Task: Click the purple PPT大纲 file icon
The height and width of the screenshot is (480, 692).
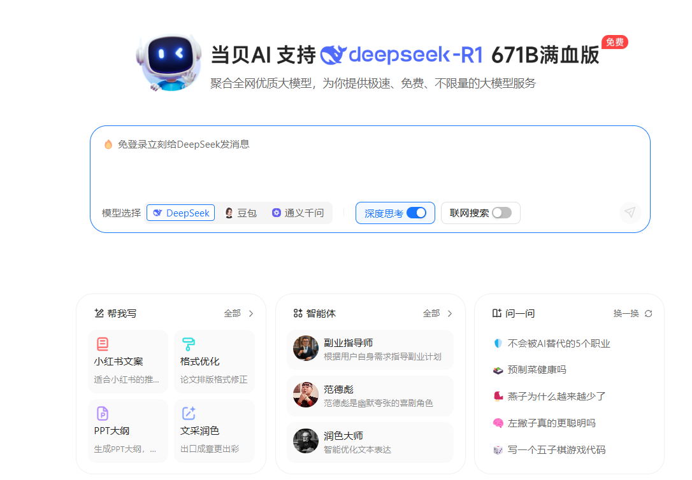Action: pos(103,413)
